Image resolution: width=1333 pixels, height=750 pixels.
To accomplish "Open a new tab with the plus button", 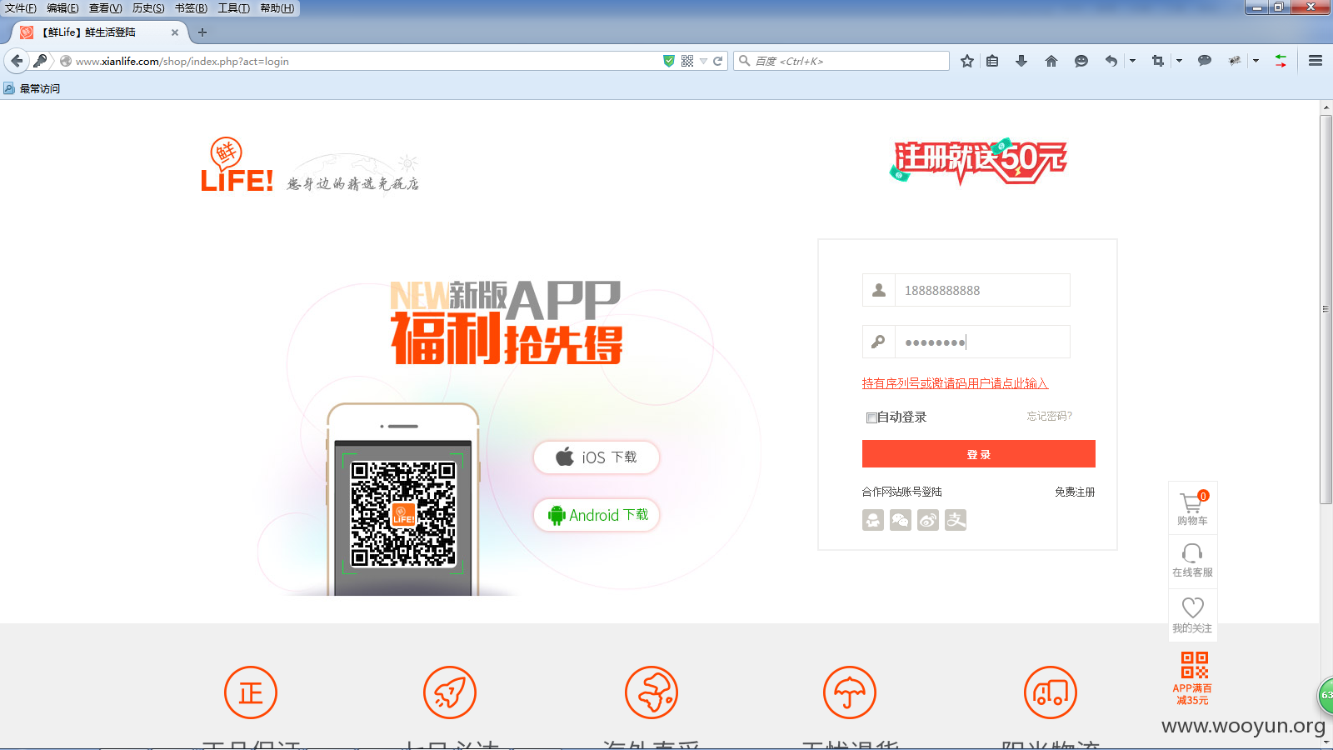I will click(x=202, y=32).
